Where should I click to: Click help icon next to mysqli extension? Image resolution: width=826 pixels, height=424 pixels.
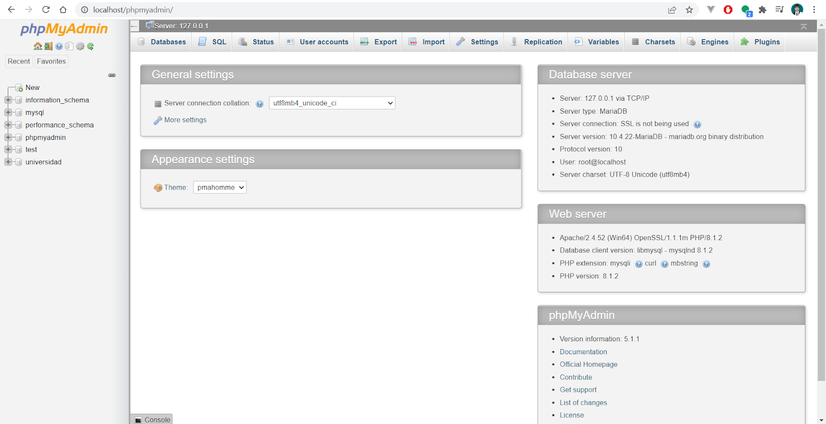coord(639,264)
